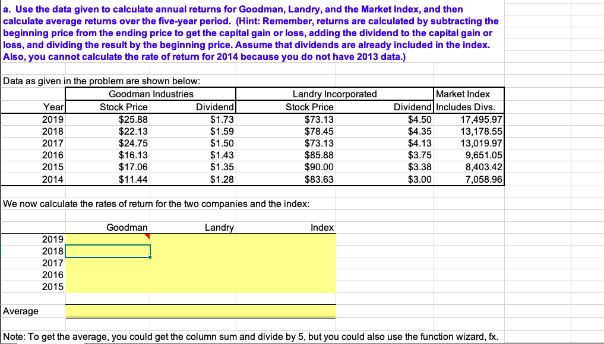This screenshot has height=344, width=604.
Task: Select the Market Index value 17,495.97
Action: tap(481, 120)
